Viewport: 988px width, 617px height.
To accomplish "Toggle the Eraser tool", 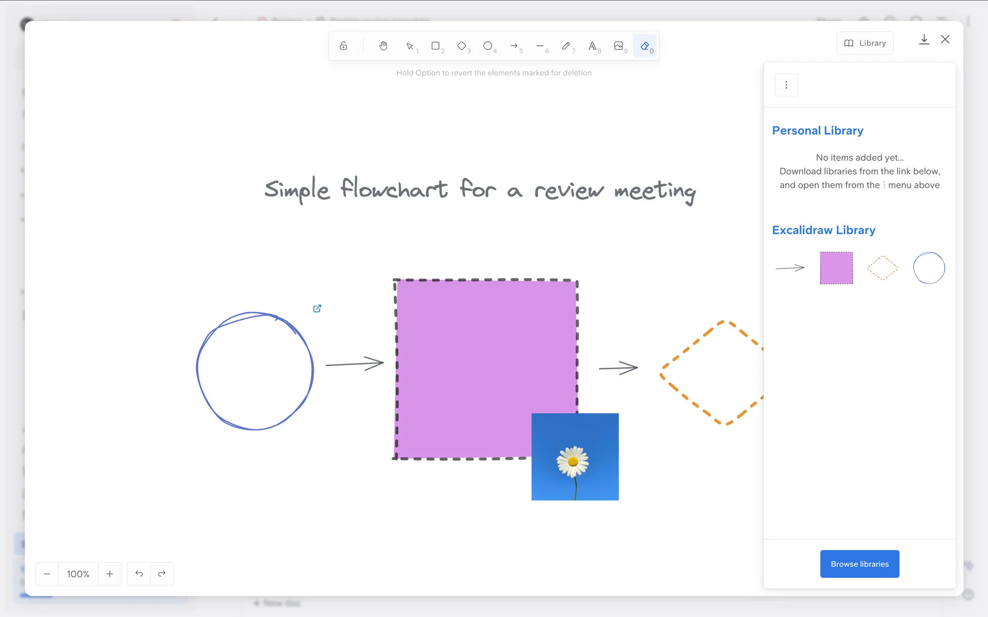I will pos(645,46).
